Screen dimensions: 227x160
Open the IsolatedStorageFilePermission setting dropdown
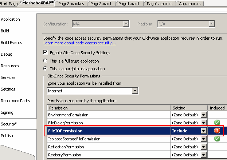coord(204,139)
